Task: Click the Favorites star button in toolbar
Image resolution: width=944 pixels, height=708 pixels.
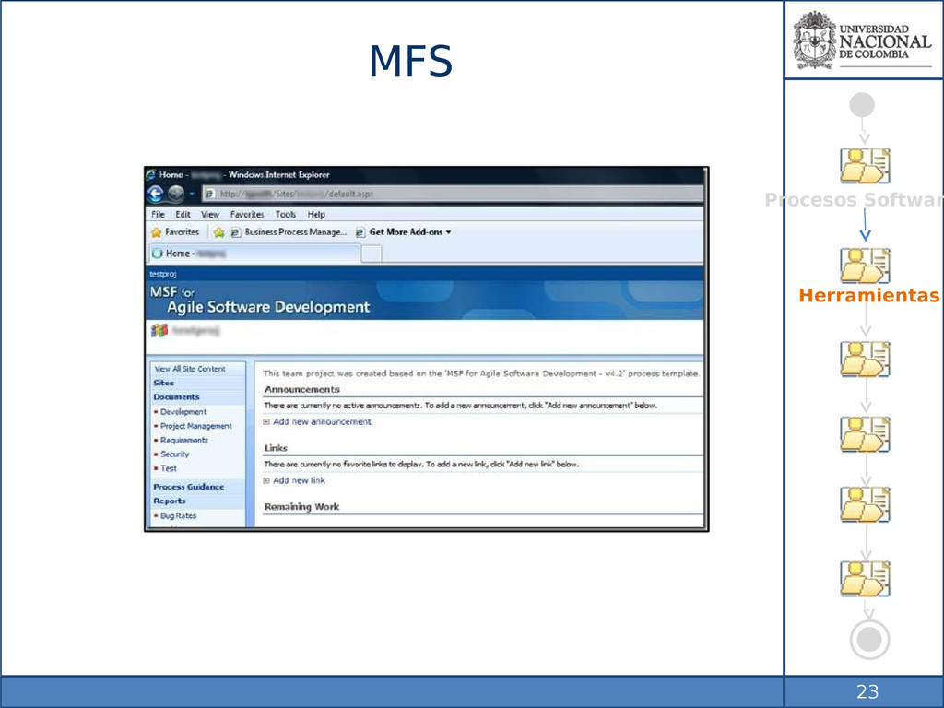Action: pyautogui.click(x=174, y=231)
